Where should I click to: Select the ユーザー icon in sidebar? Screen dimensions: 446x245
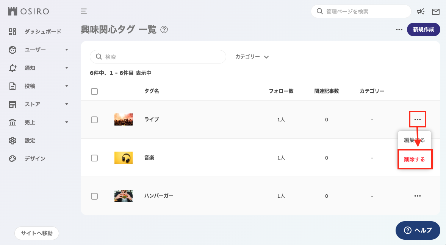[x=13, y=50]
